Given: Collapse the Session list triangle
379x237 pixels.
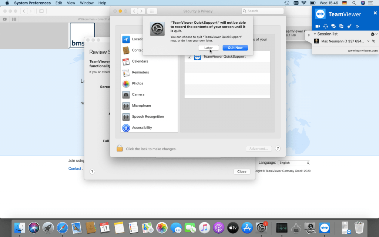Looking at the screenshot, I should pyautogui.click(x=315, y=34).
